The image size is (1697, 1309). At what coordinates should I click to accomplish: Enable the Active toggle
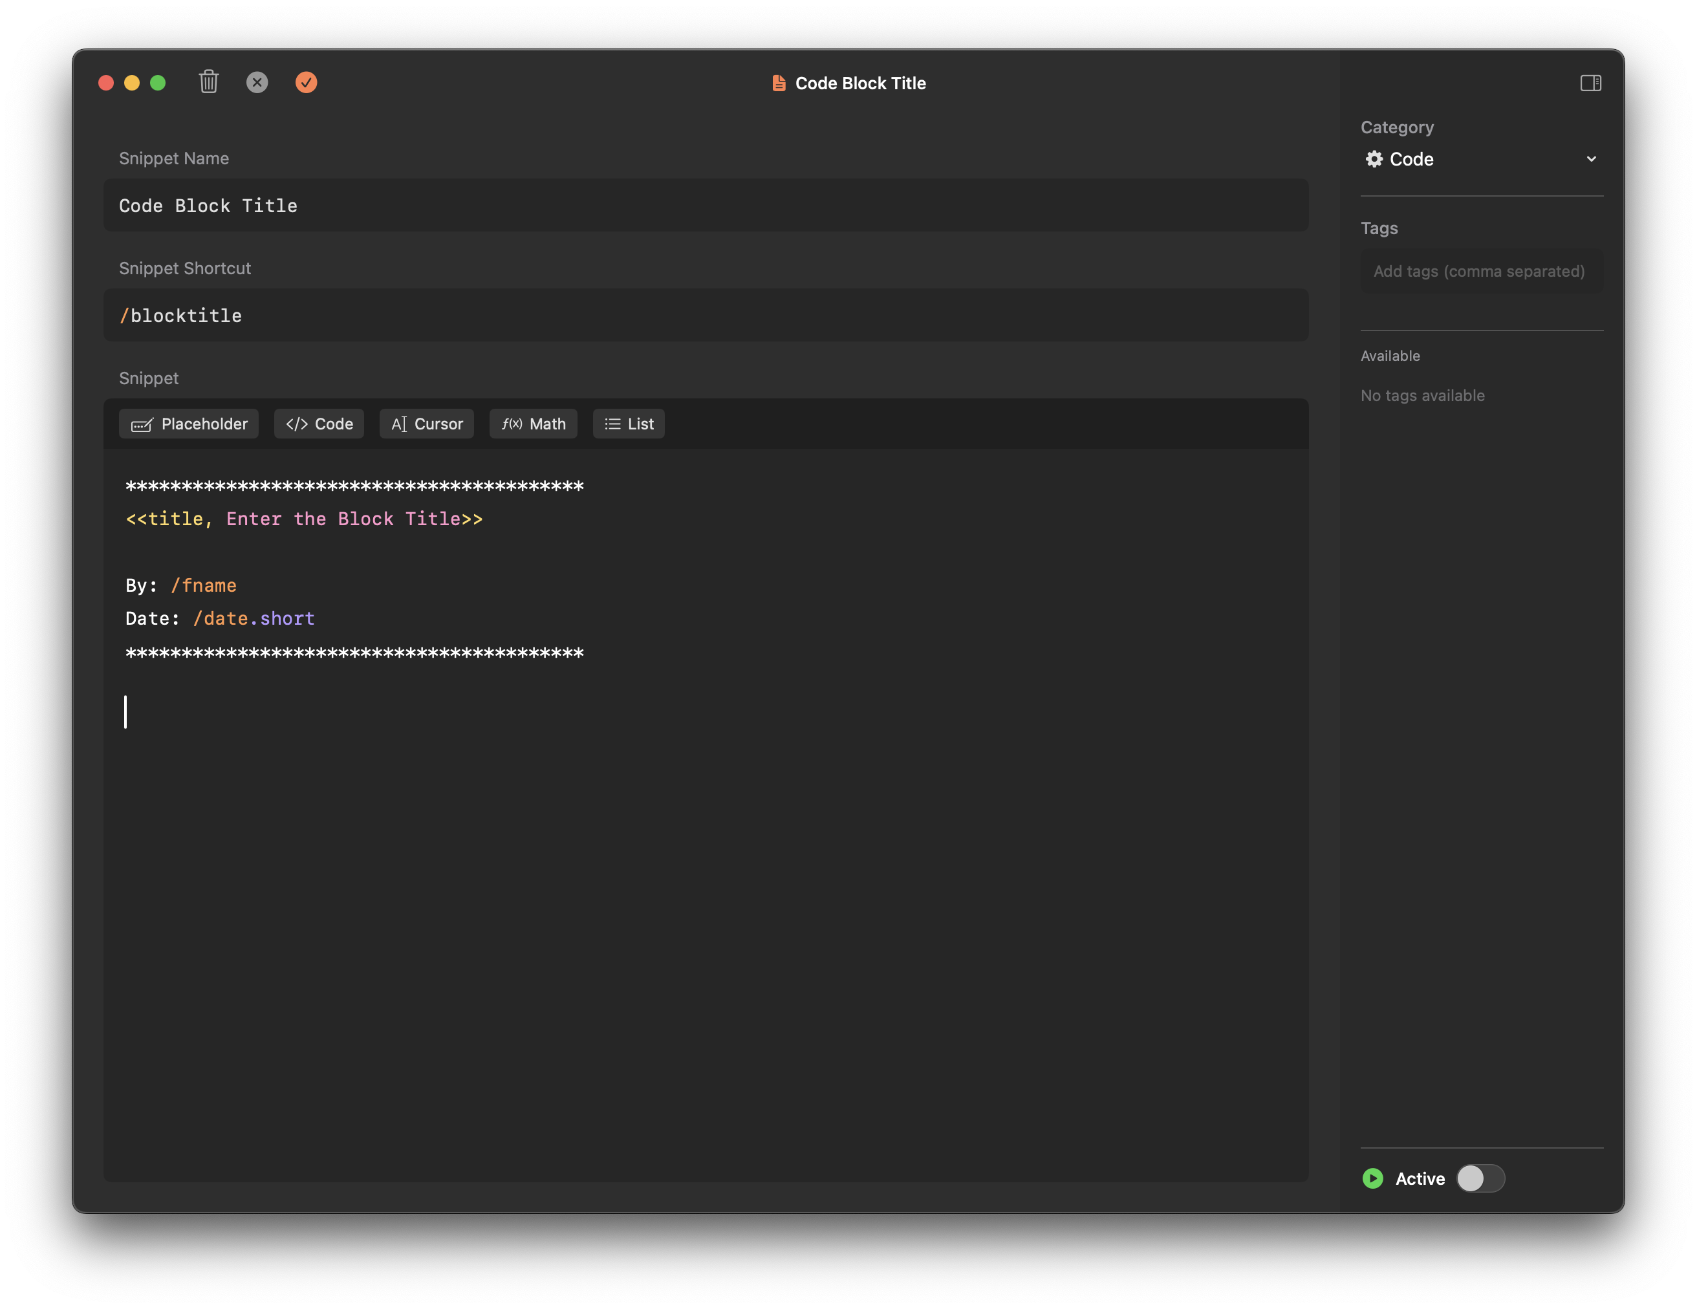[1480, 1178]
